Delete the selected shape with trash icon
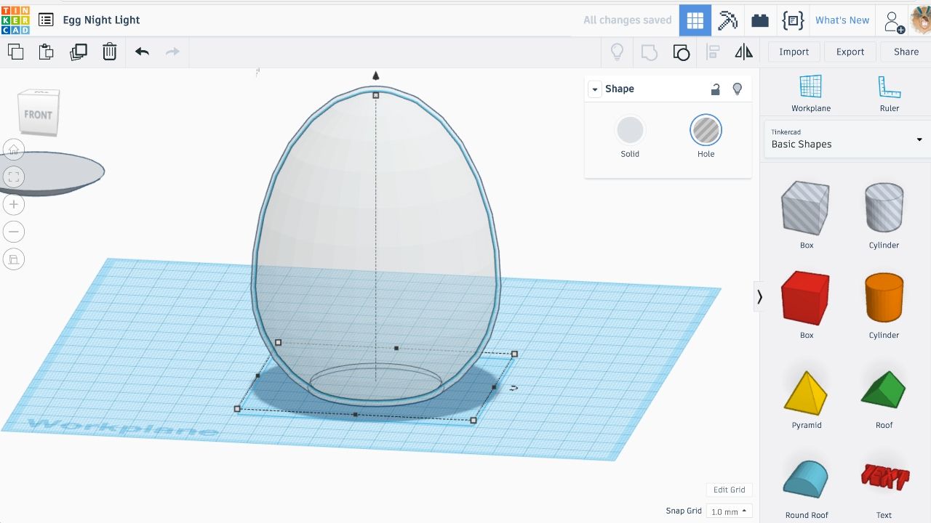931x523 pixels. pyautogui.click(x=109, y=52)
